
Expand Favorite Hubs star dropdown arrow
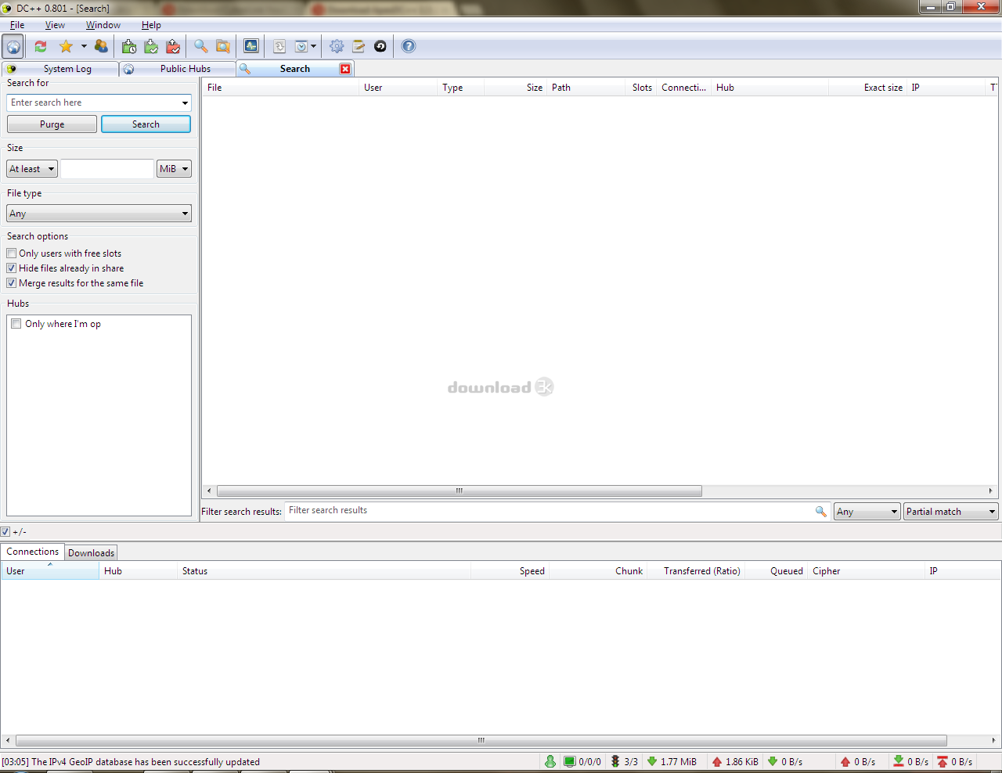(x=84, y=46)
